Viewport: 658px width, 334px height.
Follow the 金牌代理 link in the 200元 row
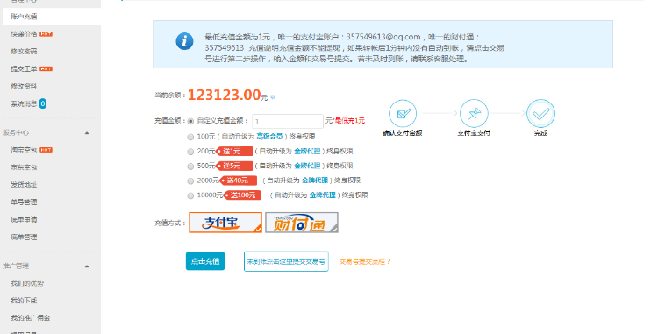[x=307, y=152]
